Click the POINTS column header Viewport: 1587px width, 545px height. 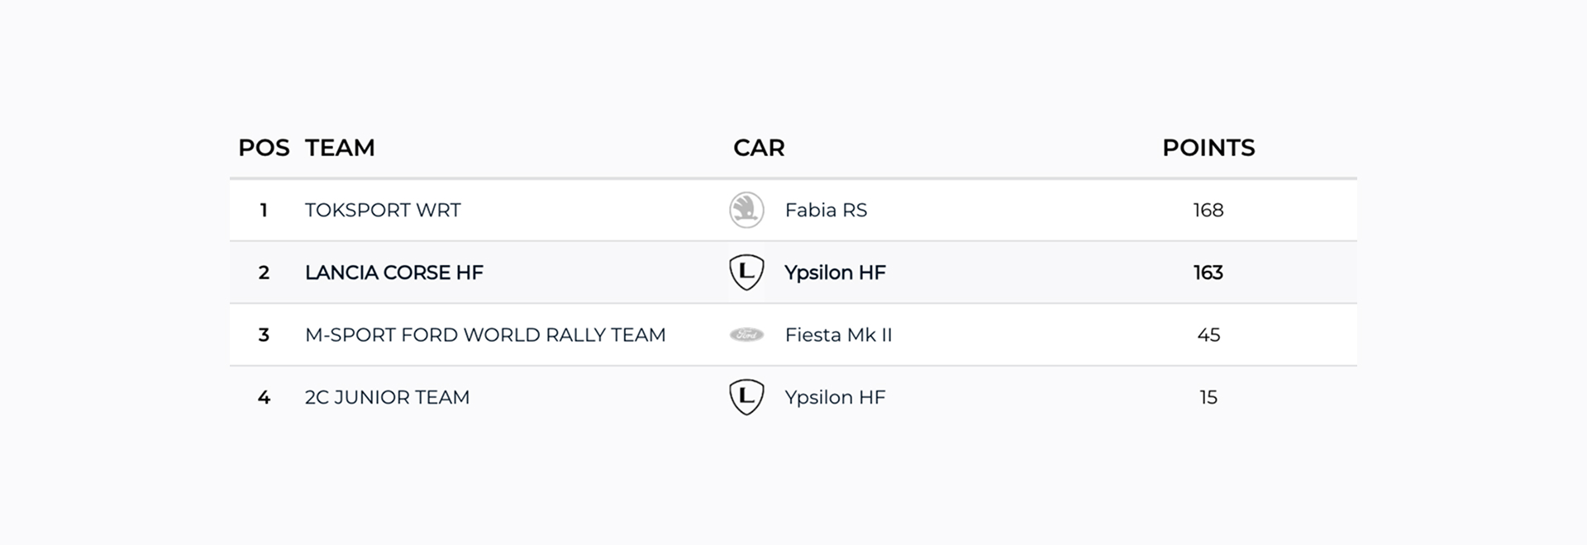click(x=1208, y=148)
